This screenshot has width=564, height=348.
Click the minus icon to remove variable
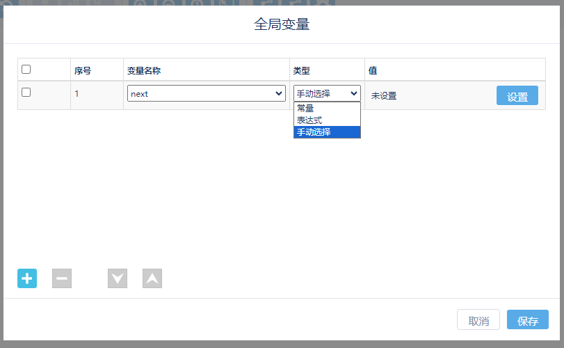(62, 278)
